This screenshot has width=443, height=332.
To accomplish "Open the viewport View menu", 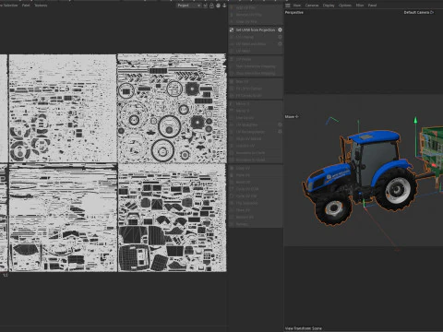I will (x=297, y=6).
